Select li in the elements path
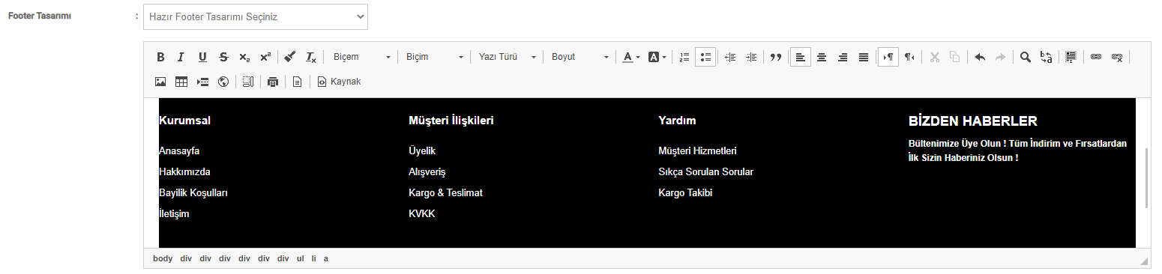Viewport: 1162px width, 274px height. (x=314, y=258)
